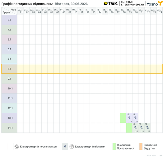Click the 09..10 hour column header
The width and height of the screenshot is (164, 157).
coord(75,11)
